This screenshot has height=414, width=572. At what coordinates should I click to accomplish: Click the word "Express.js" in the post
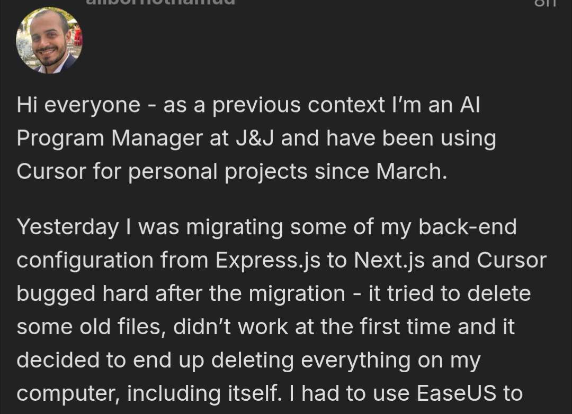point(268,261)
